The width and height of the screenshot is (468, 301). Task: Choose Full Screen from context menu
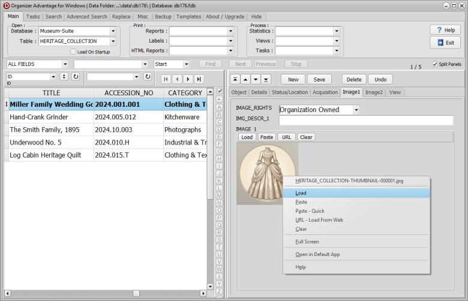click(x=307, y=242)
